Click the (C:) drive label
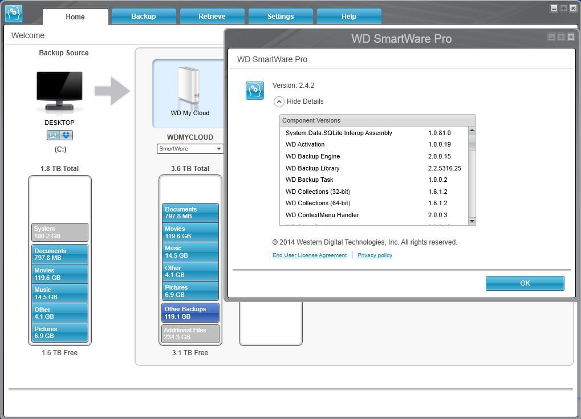Screen dimensions: 581x419 click(60, 149)
